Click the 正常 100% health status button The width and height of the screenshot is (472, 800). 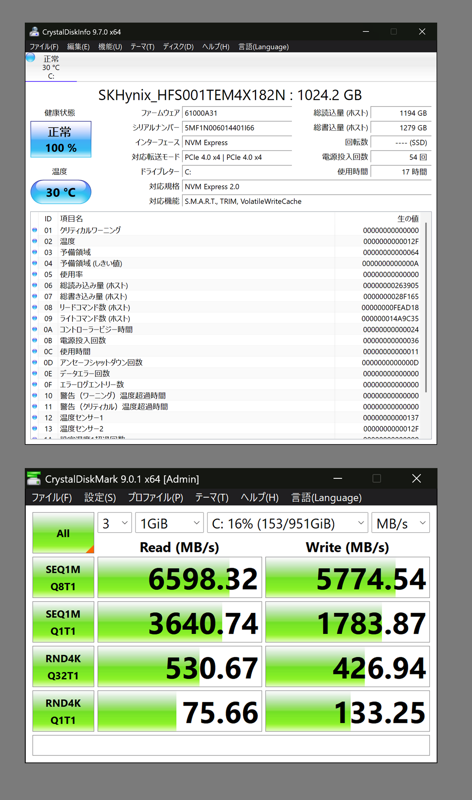click(x=61, y=139)
